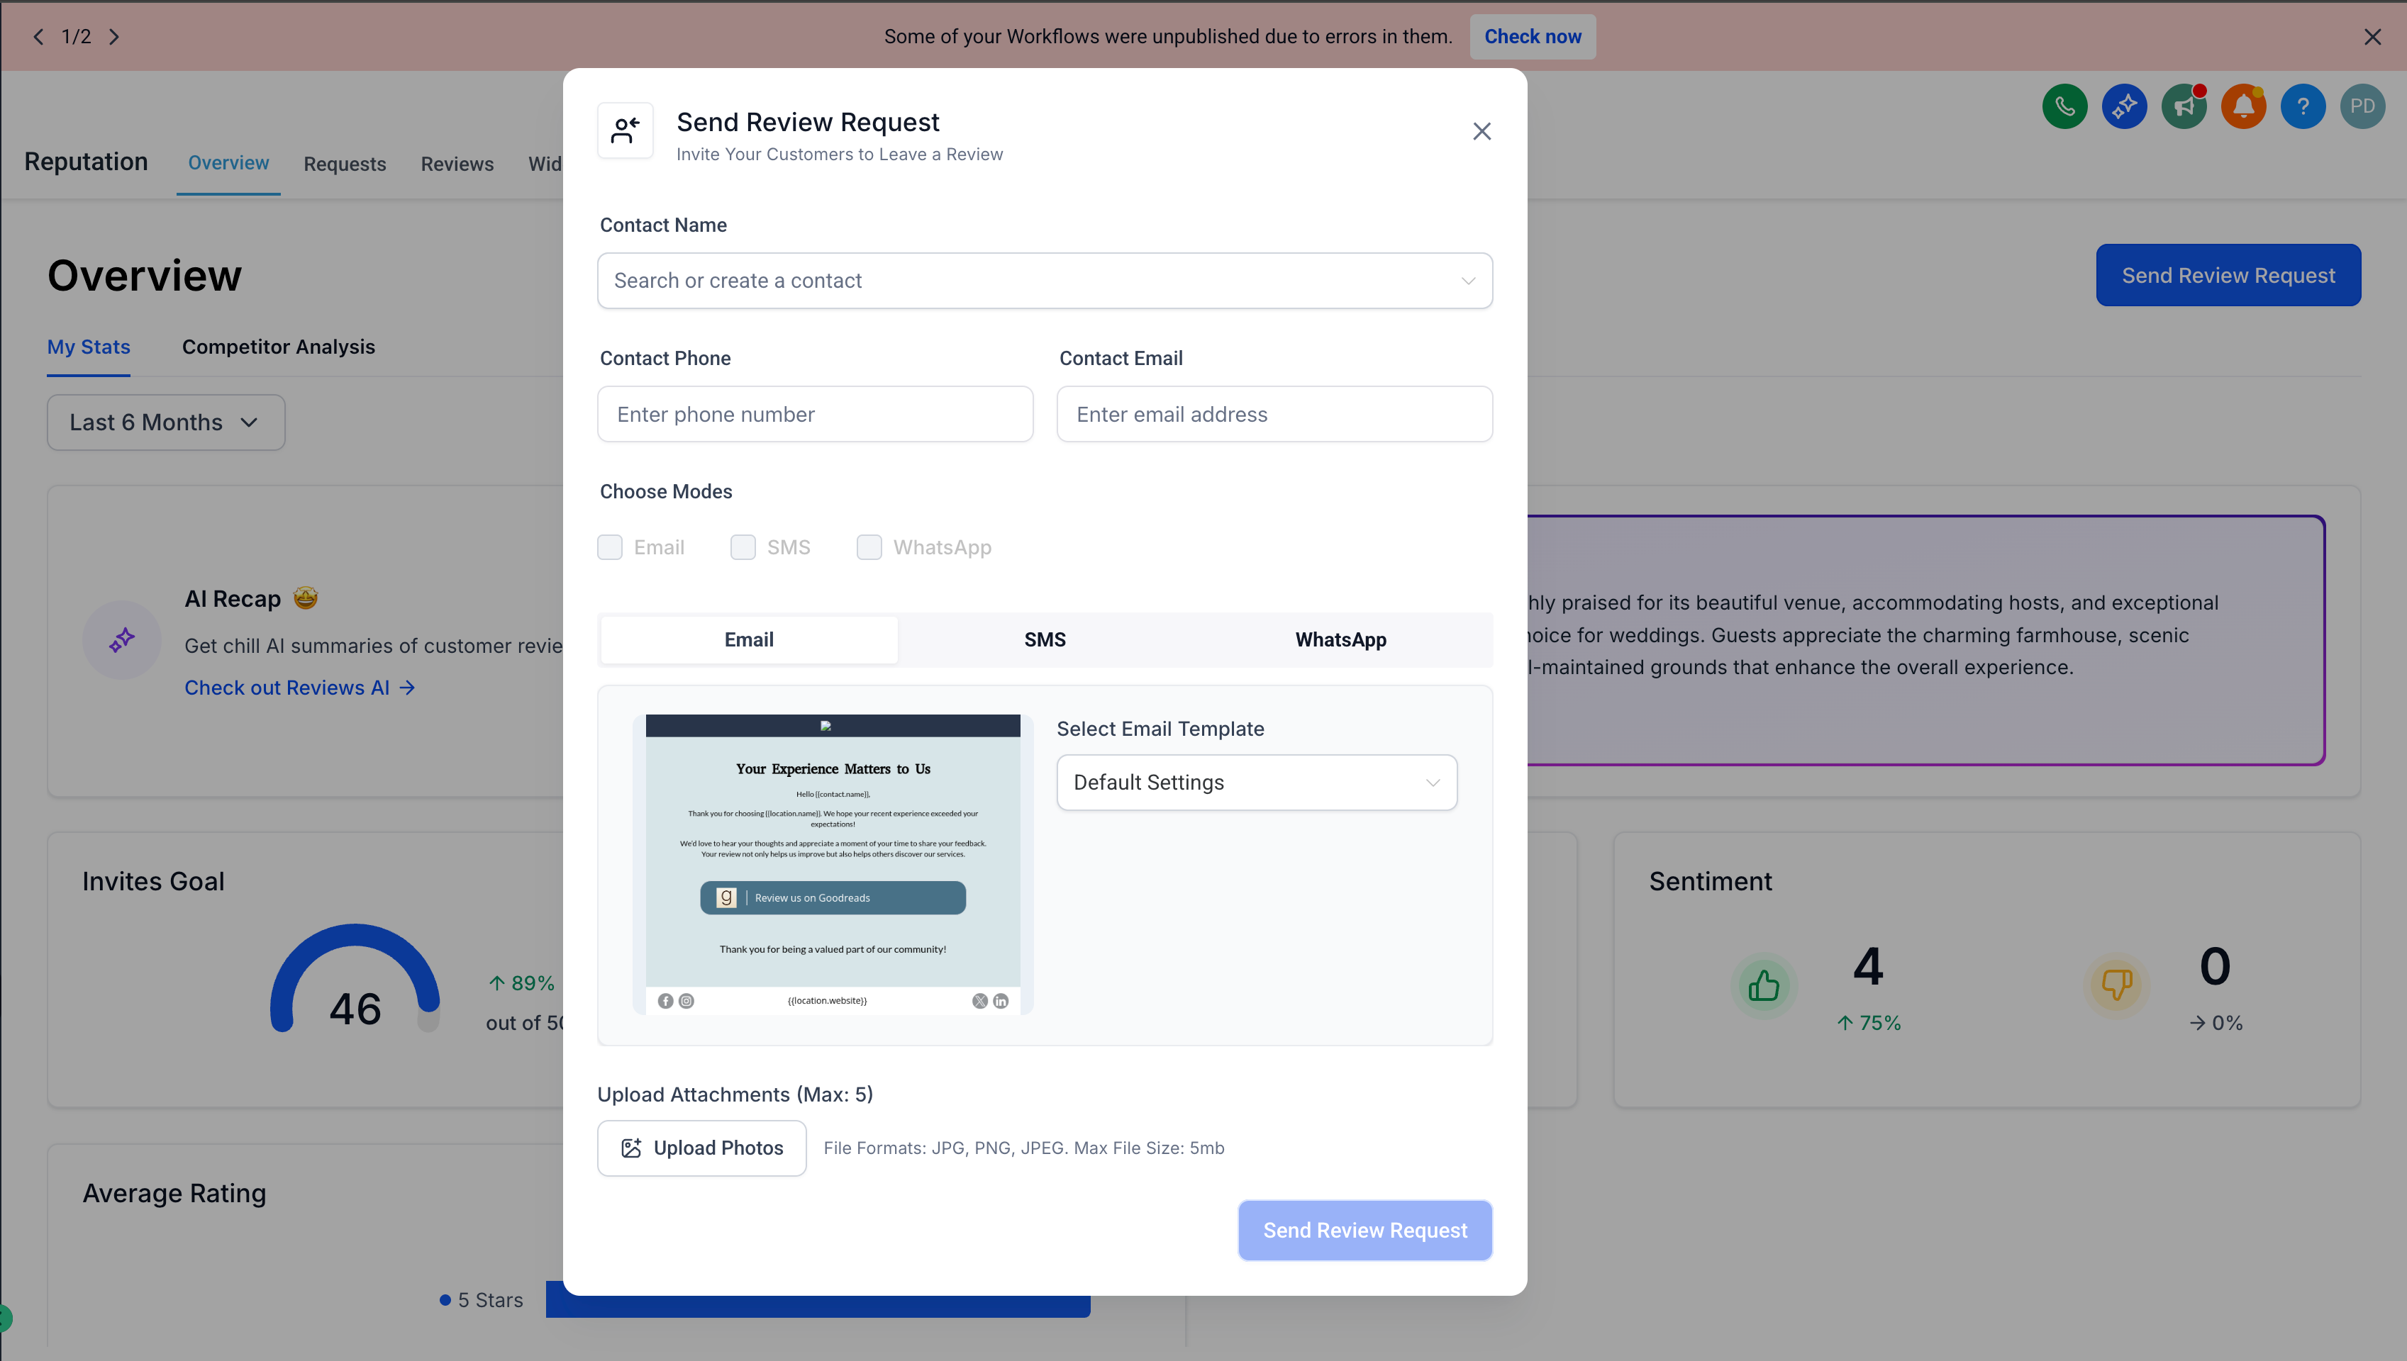Click the blue question mark help icon
Screen dimensions: 2407x1361
click(x=2302, y=106)
